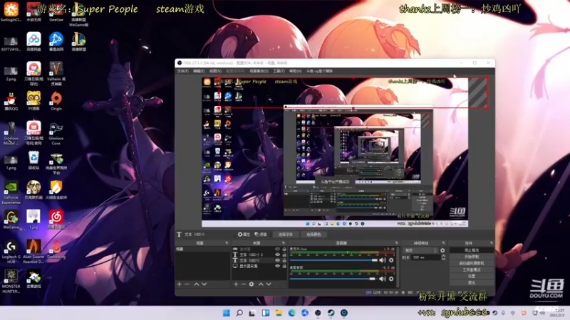Open the 属性 properties gear on source toolbar
The image size is (570, 320).
244,235
